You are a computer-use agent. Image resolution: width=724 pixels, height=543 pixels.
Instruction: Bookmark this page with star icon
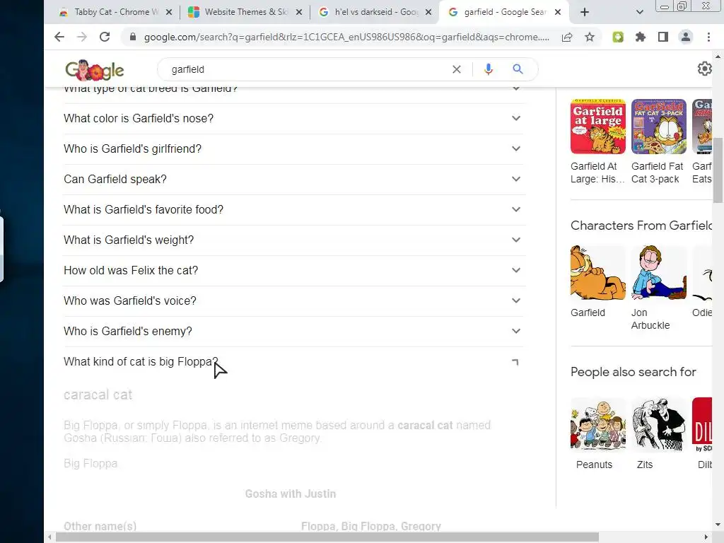pos(590,37)
